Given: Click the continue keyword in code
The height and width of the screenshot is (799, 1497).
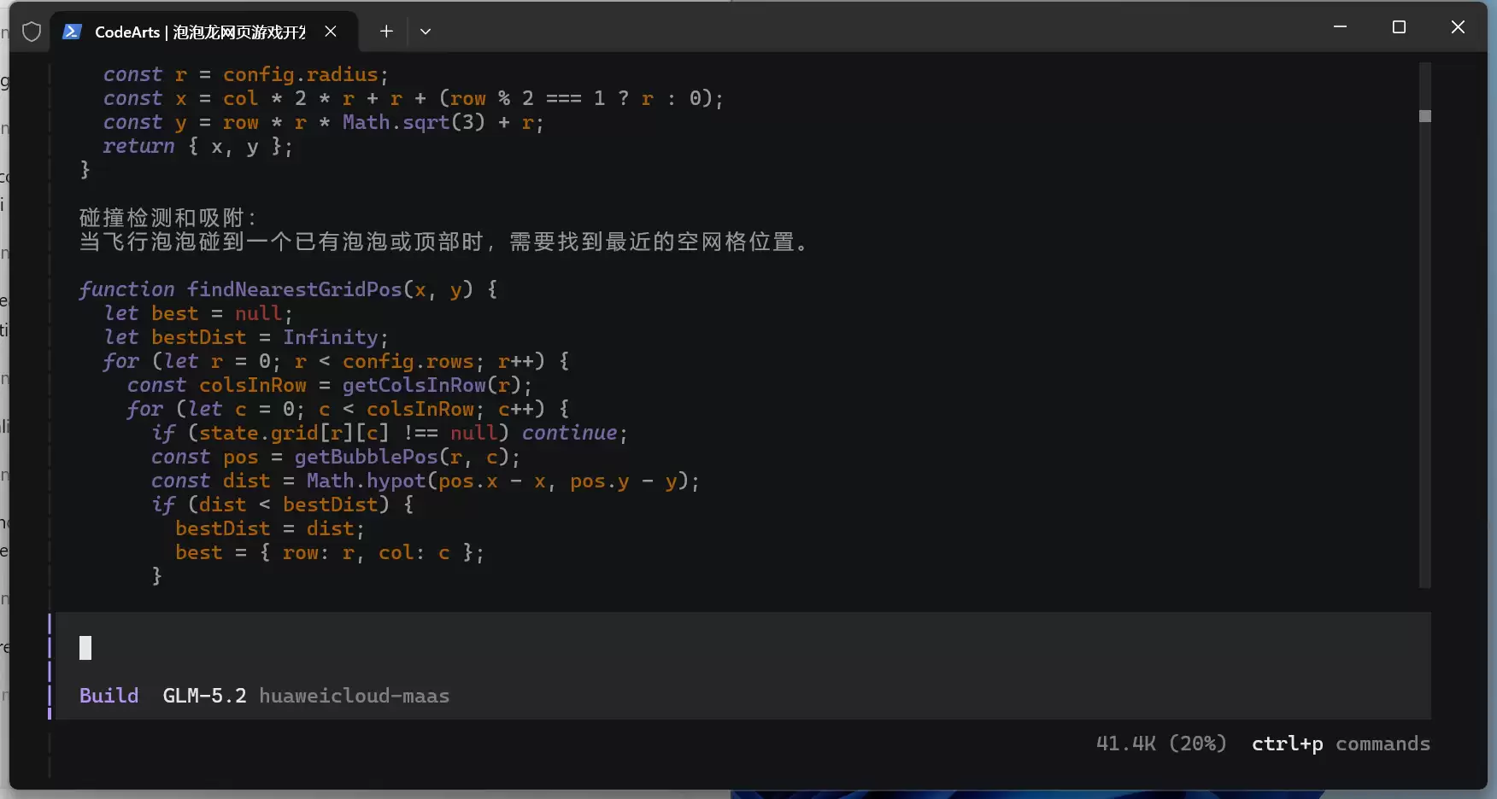Looking at the screenshot, I should [569, 433].
